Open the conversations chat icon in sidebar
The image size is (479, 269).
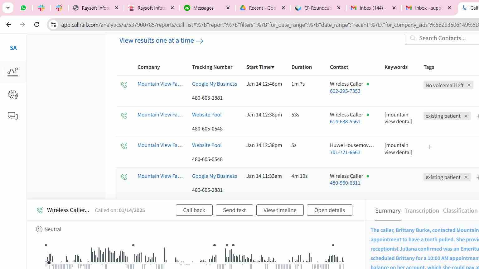tap(13, 116)
